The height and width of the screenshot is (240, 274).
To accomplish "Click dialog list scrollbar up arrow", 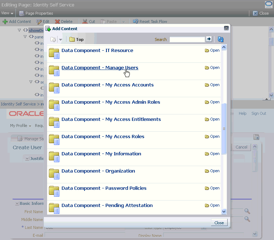I will coord(224,47).
